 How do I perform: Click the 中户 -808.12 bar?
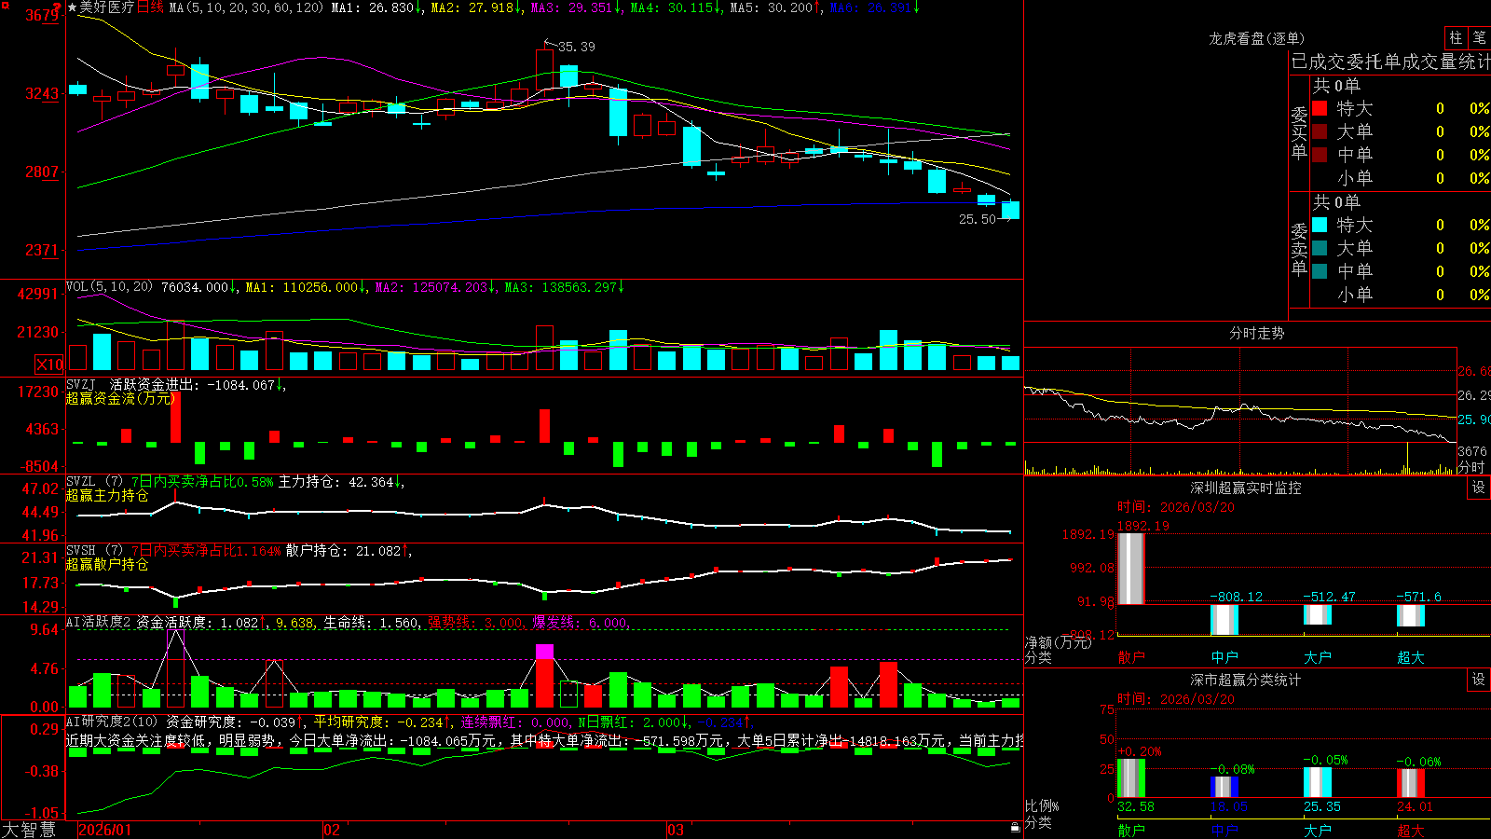tap(1224, 621)
